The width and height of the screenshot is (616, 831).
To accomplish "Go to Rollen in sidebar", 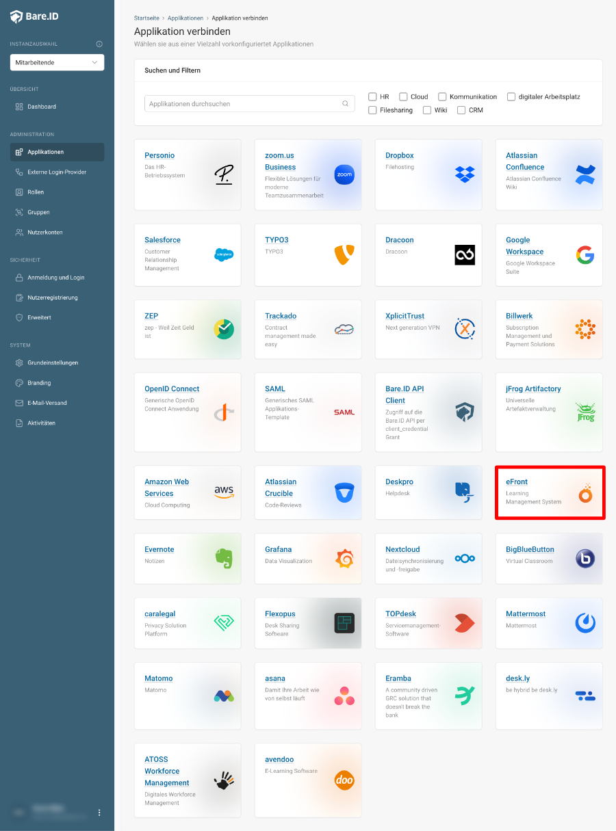I will (x=57, y=192).
